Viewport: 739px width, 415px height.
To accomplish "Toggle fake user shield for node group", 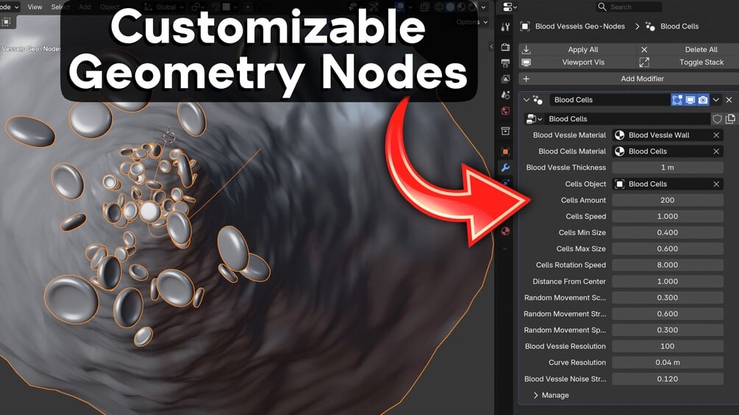I will coord(717,119).
